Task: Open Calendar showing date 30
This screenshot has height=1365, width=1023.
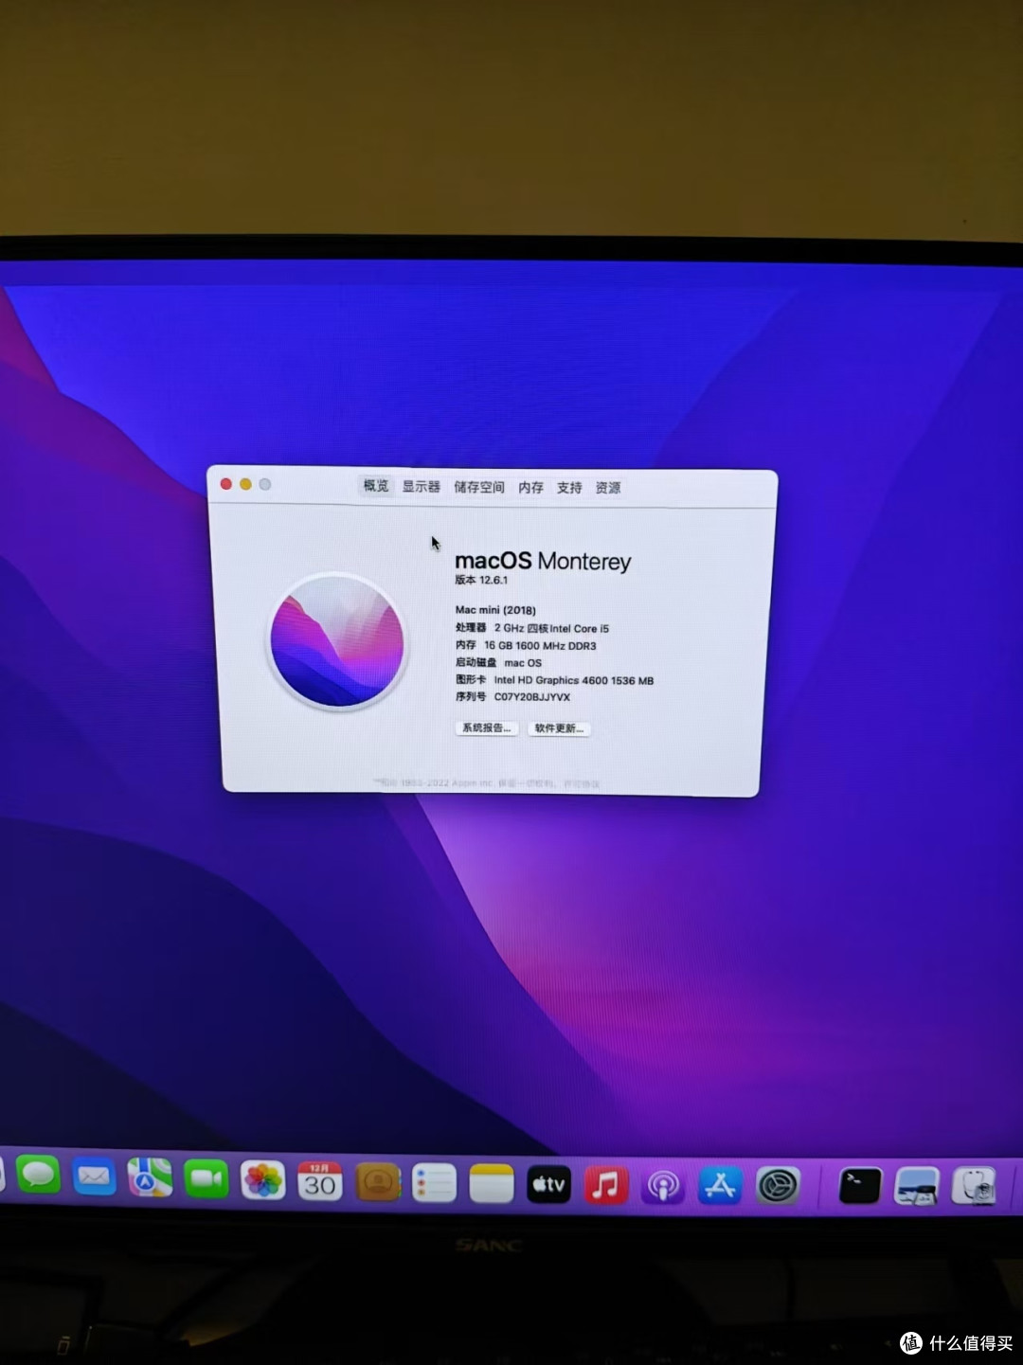Action: (x=319, y=1181)
